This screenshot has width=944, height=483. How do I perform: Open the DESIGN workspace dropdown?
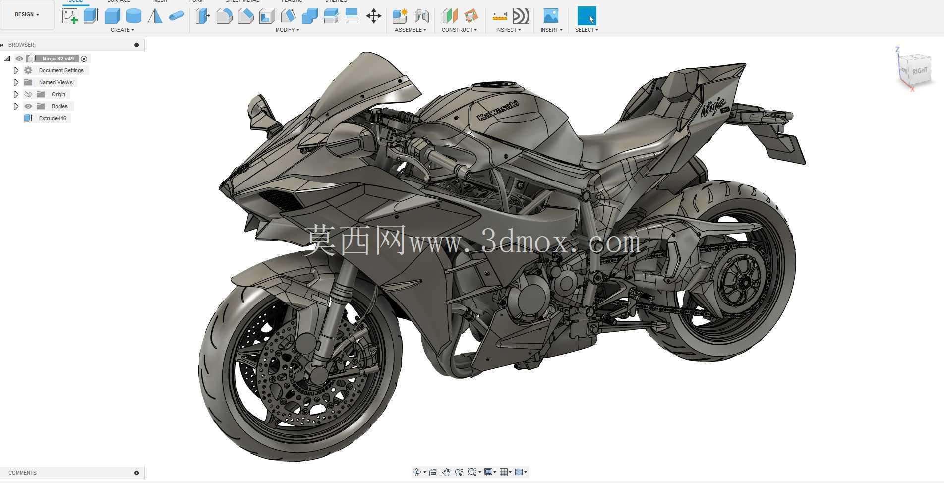(x=27, y=14)
